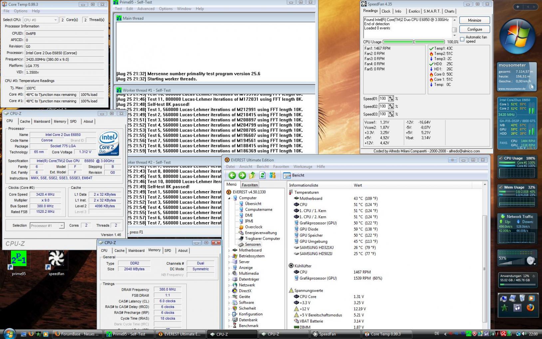Open the Charts tab in SpeedFan
Viewport: 542px width, 339px height.
point(449,11)
